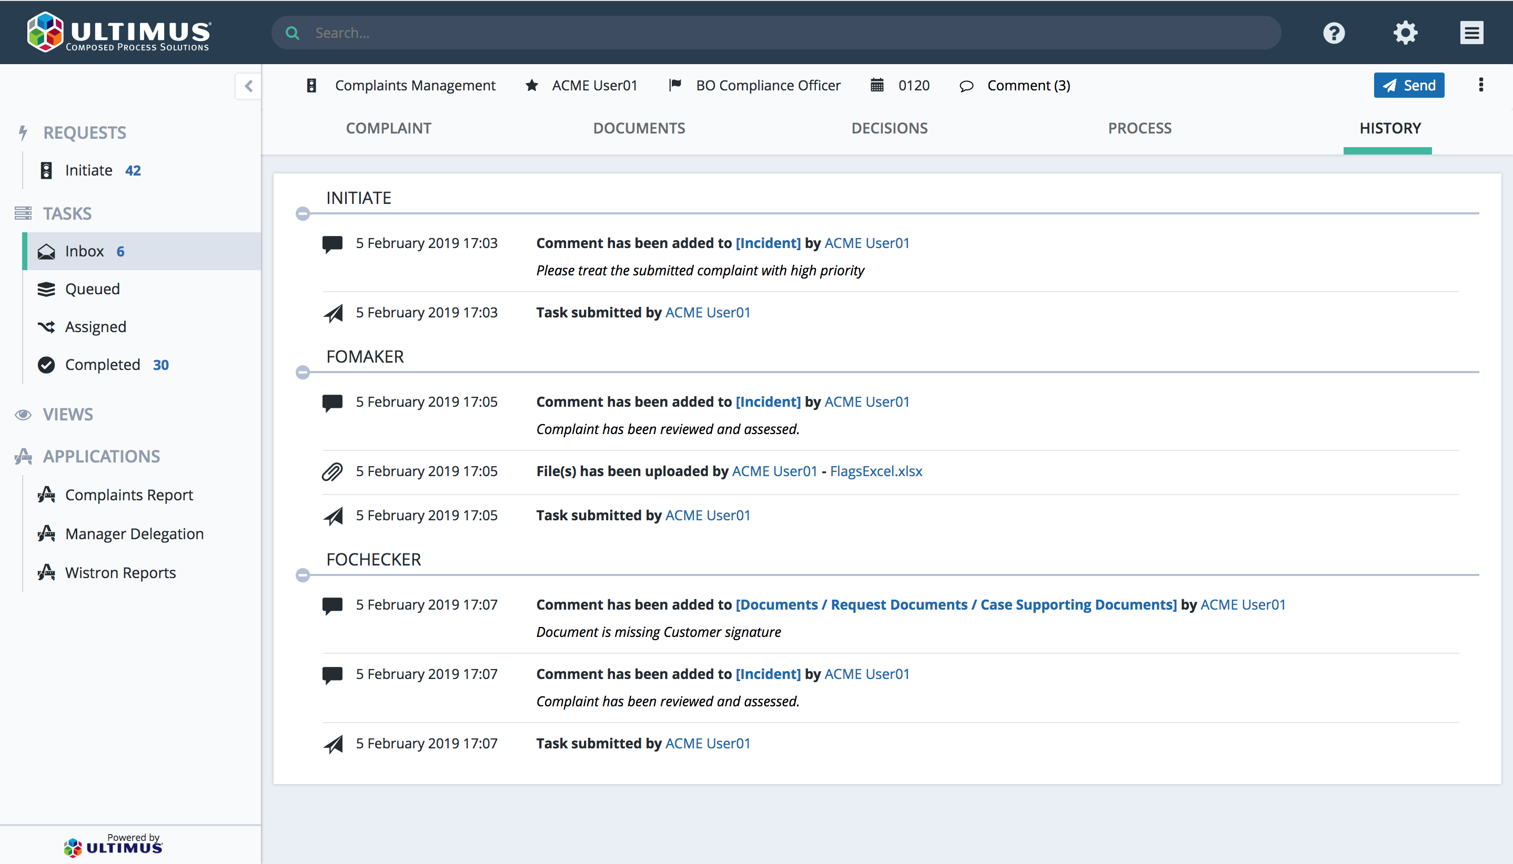The image size is (1513, 864).
Task: Click the Assigned shuffle icon
Action: click(x=46, y=327)
